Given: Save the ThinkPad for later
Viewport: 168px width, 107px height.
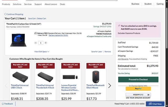Looking at the screenshot, I should point(97,52).
